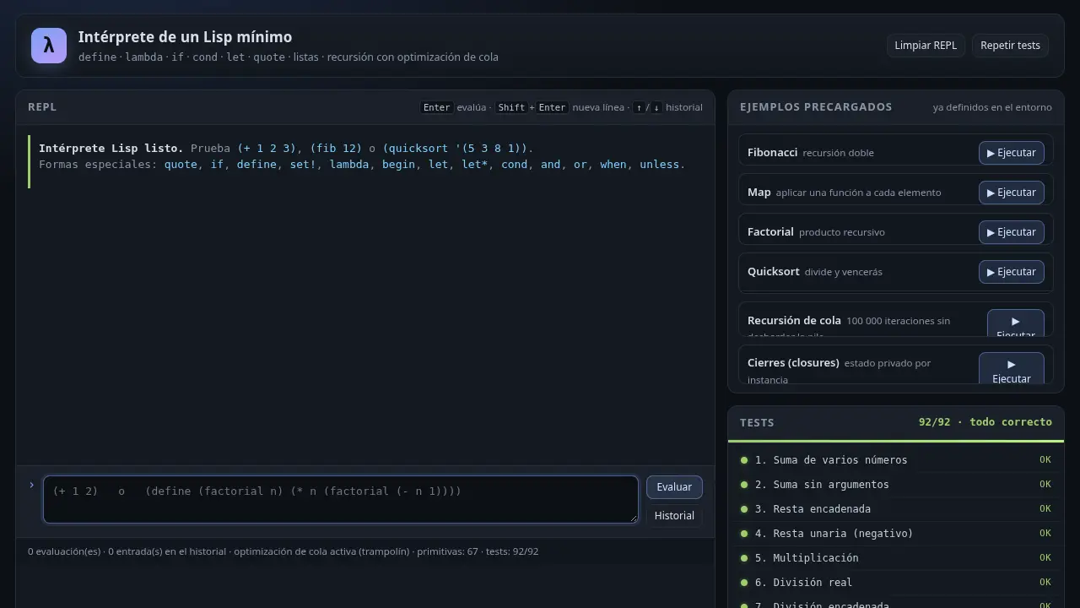Screen dimensions: 1080x608
Task: Select test "2. Suma sin argumentos"
Action: pyautogui.click(x=895, y=485)
